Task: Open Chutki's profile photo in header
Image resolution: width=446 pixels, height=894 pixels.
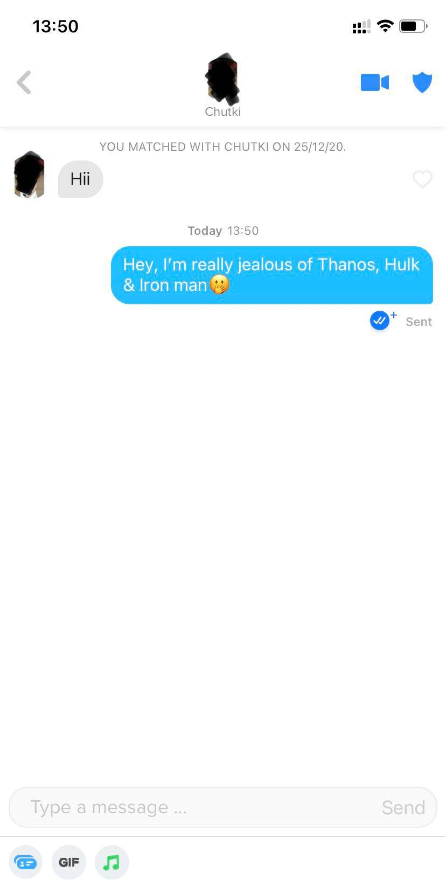Action: [x=222, y=79]
